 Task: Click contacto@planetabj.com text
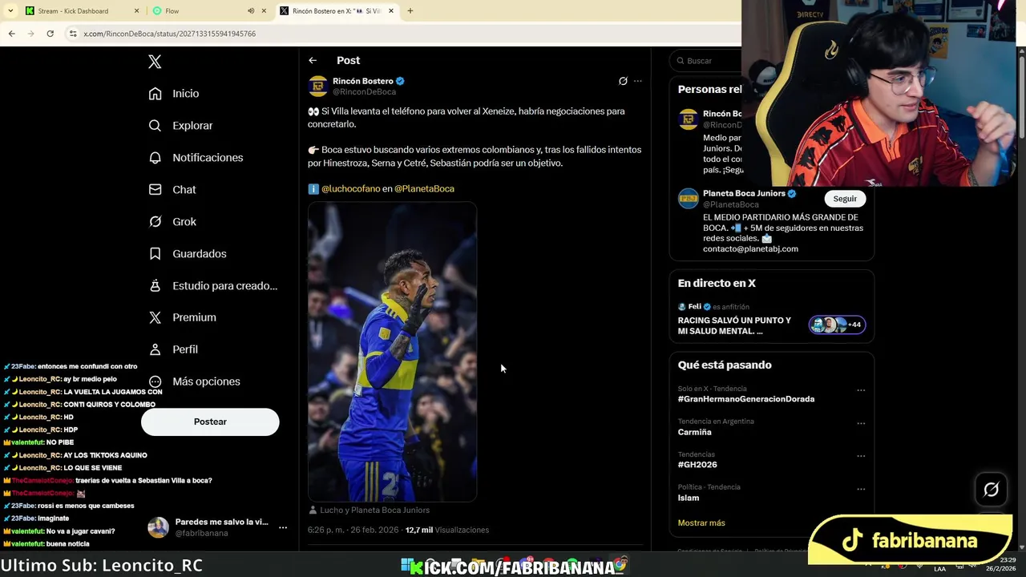point(750,248)
